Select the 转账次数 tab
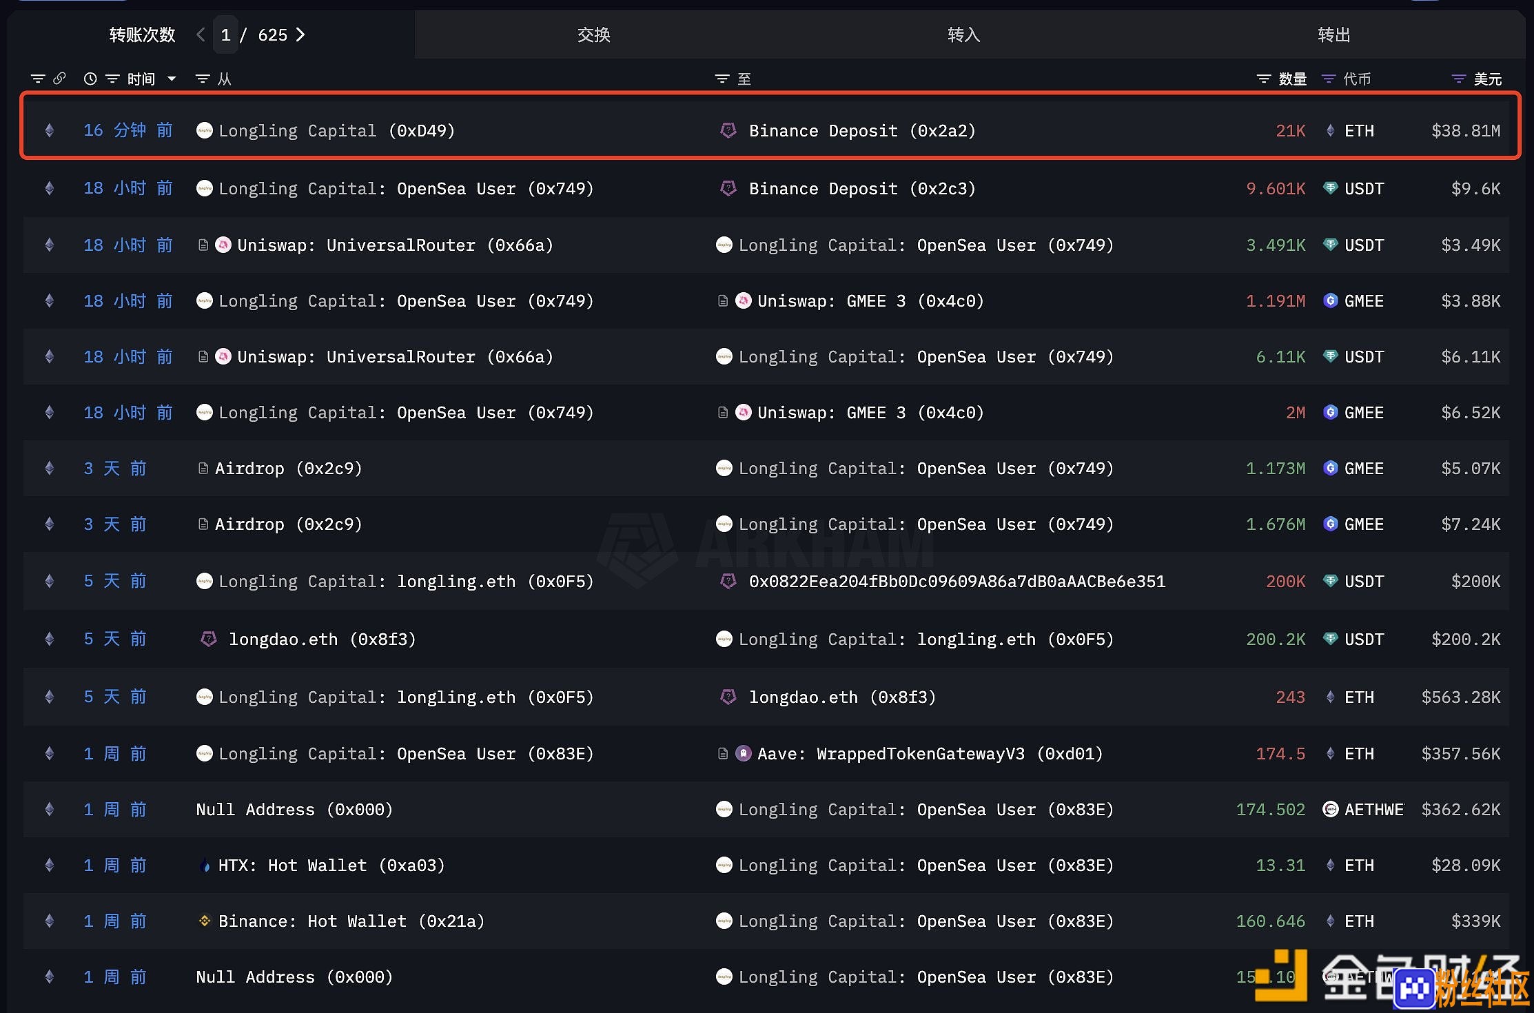 (142, 34)
